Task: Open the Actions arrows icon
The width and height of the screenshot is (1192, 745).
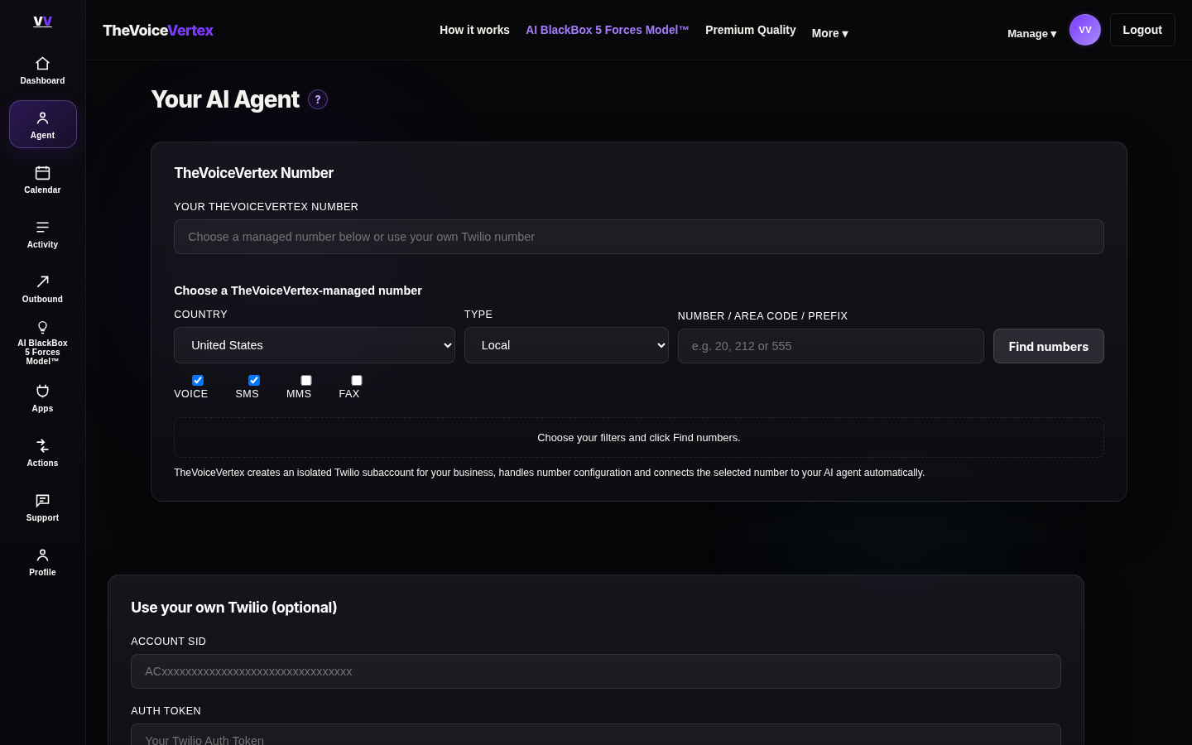Action: 42,446
